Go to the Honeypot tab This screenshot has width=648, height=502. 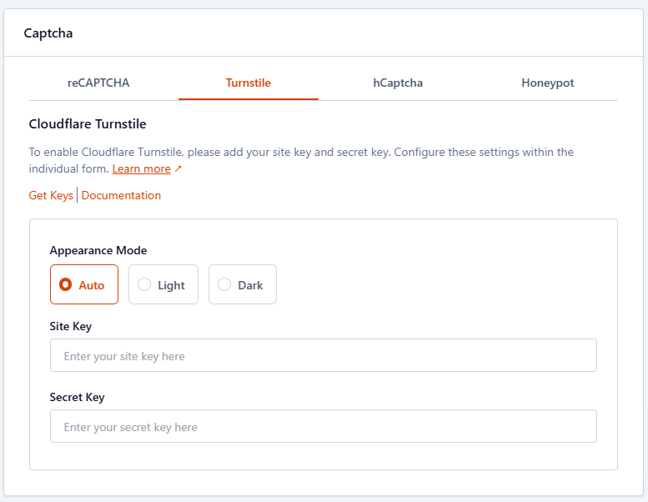(548, 83)
